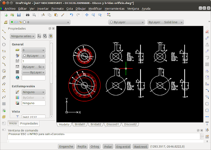Open the Herramientas menu
211x150 pixels.
115,9
